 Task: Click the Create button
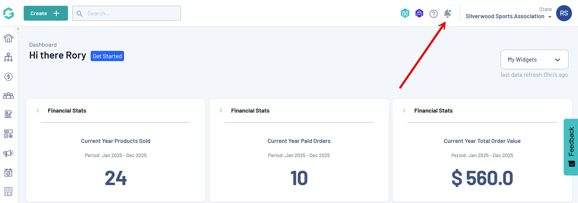tap(46, 13)
